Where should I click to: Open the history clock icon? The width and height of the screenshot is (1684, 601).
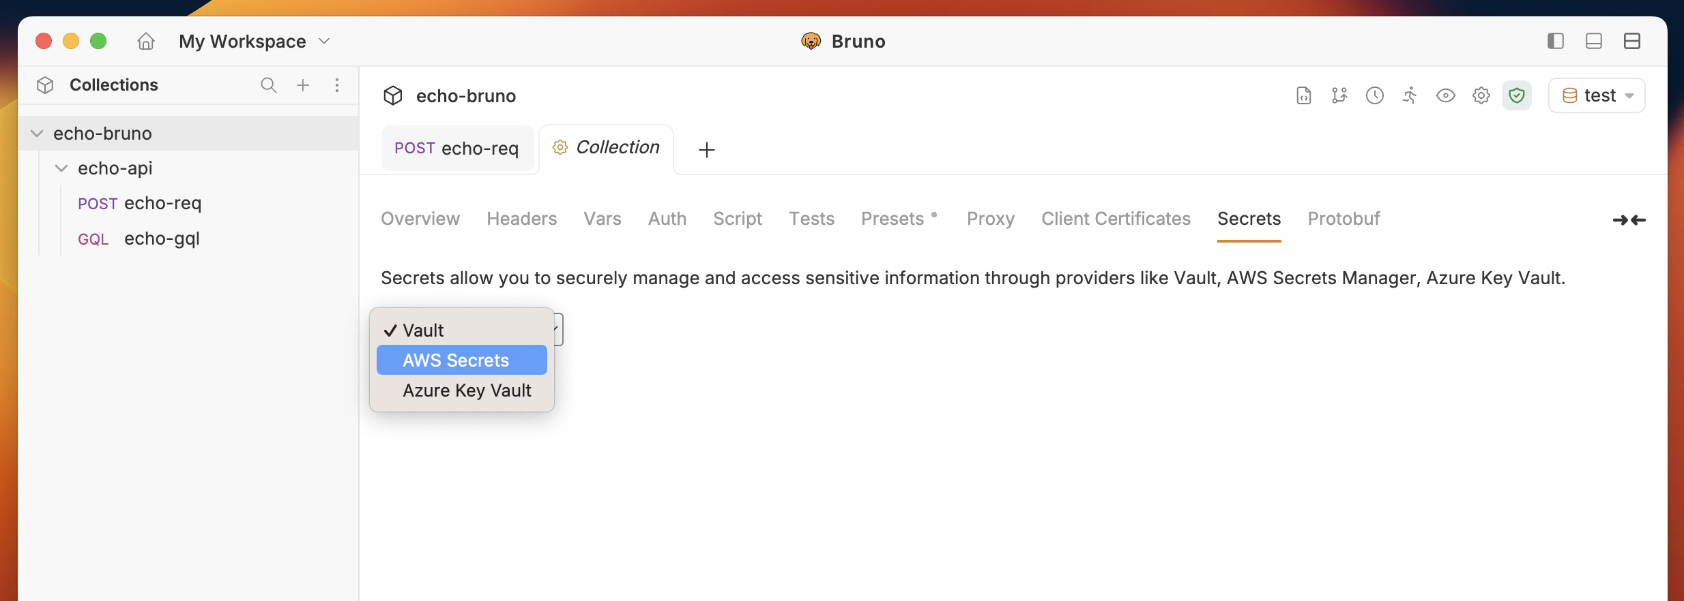pos(1375,95)
